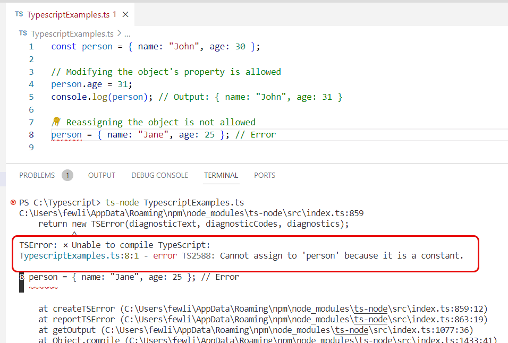Click the TS icon in the breadcrumb
The width and height of the screenshot is (508, 343).
23,33
